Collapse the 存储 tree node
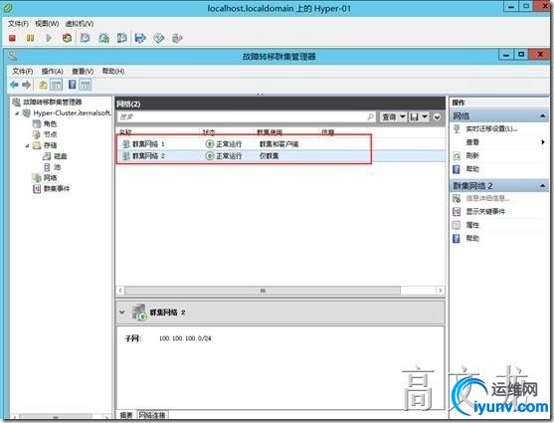The width and height of the screenshot is (554, 423). point(27,145)
